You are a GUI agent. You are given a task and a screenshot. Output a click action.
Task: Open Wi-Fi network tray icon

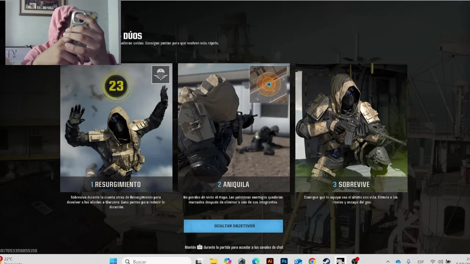[x=433, y=262]
